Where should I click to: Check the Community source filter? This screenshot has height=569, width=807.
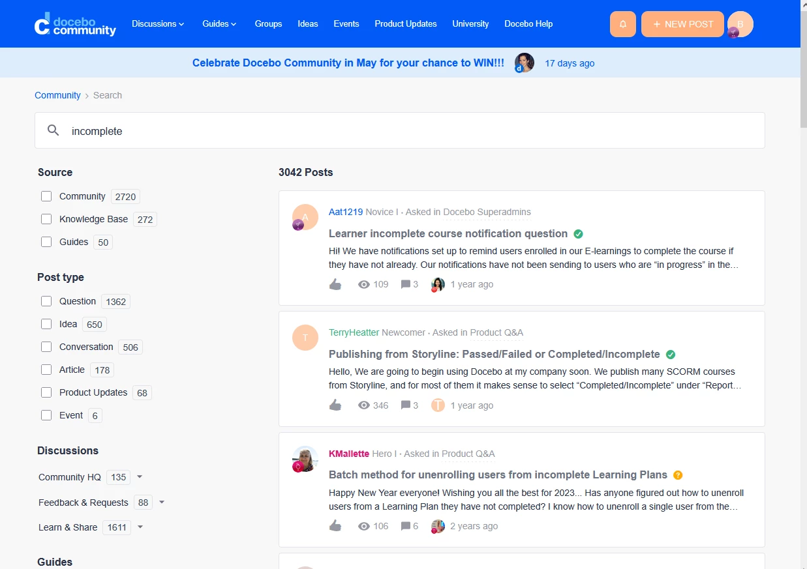pyautogui.click(x=46, y=196)
